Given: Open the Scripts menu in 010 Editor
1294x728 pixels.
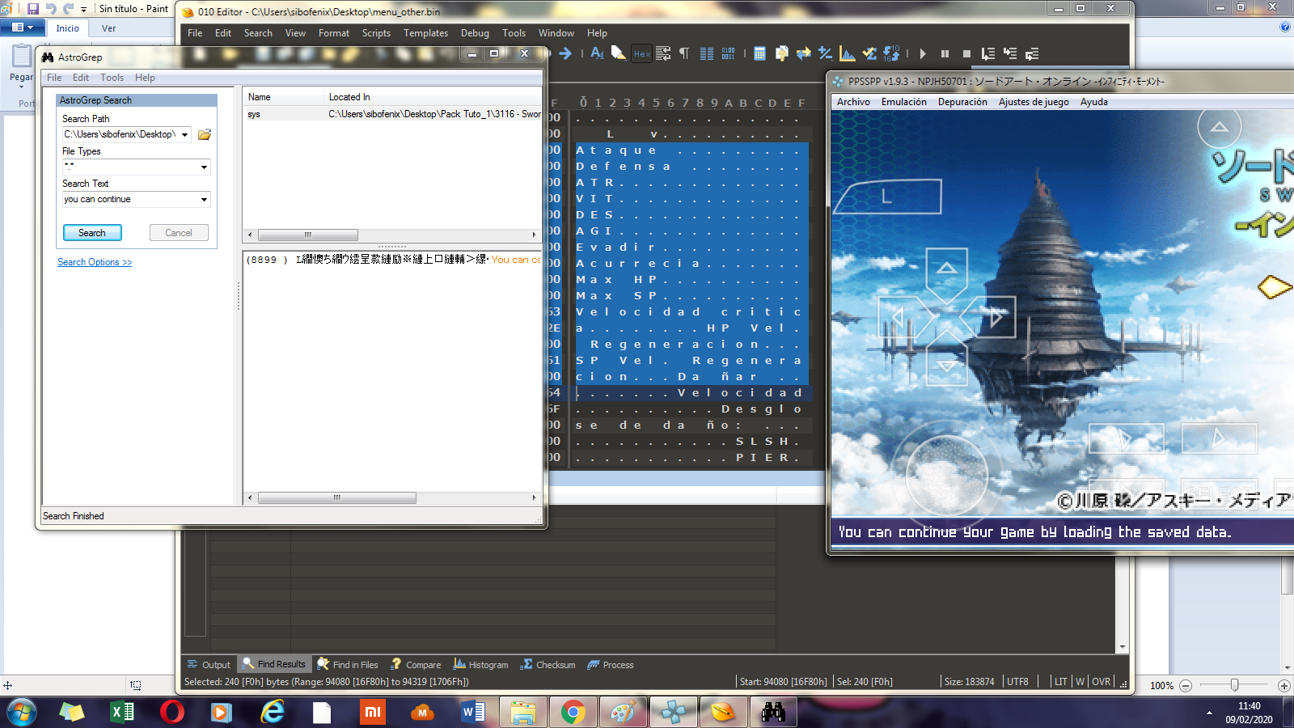Looking at the screenshot, I should click(376, 33).
